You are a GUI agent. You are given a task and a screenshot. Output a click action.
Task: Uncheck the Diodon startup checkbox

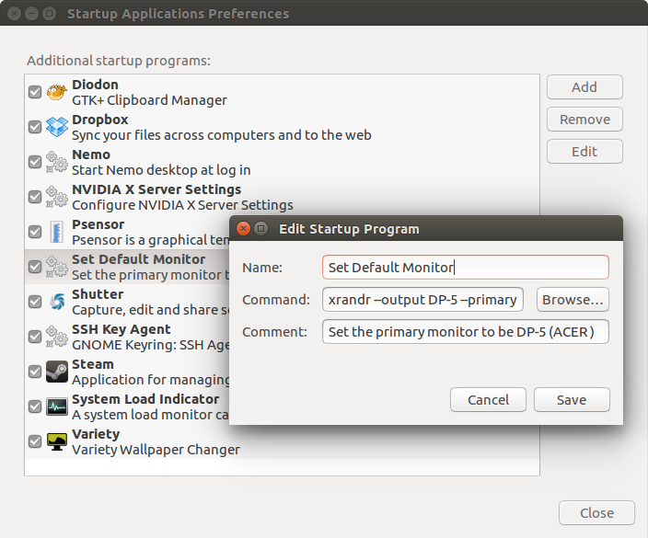[35, 92]
